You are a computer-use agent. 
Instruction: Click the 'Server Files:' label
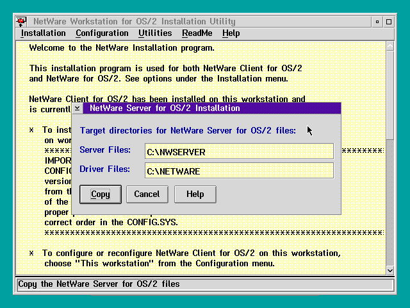click(105, 150)
